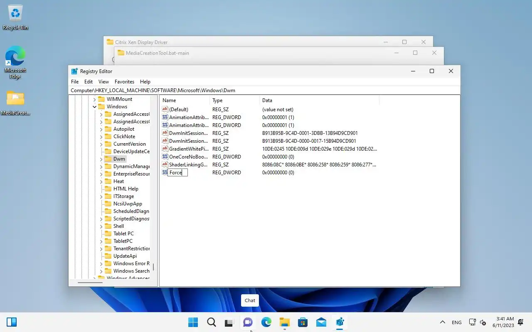This screenshot has width=532, height=332.
Task: Open the View menu
Action: (103, 82)
